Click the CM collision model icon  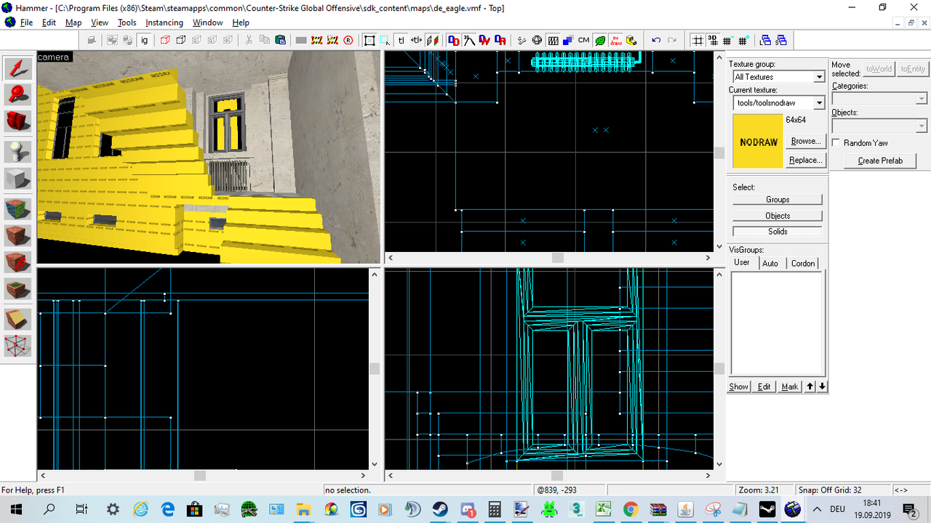[x=583, y=40]
